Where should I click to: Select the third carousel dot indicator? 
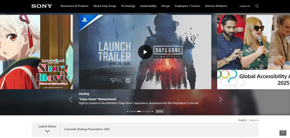[x=133, y=111]
